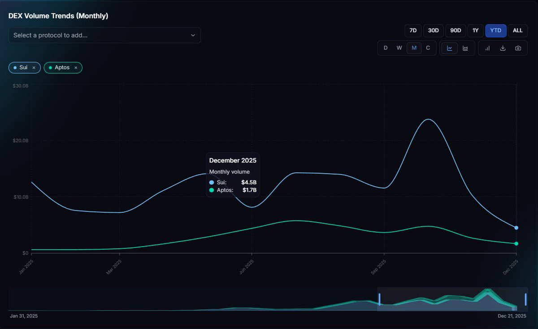Download chart data via download icon
Image resolution: width=538 pixels, height=329 pixels.
tap(503, 48)
